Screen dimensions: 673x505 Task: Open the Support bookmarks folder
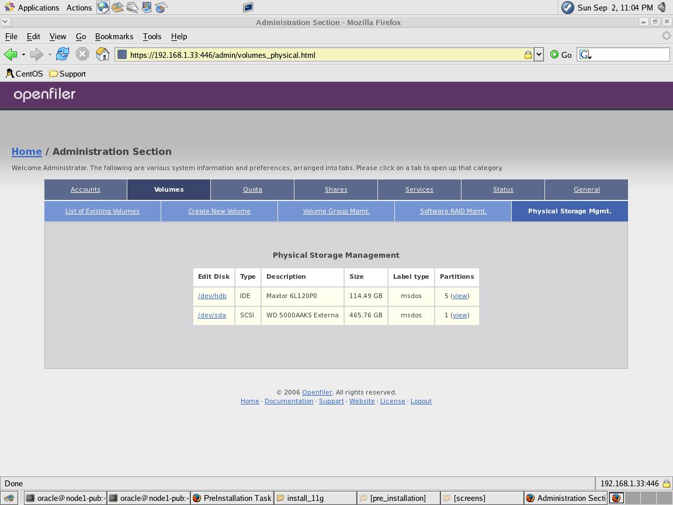point(67,74)
